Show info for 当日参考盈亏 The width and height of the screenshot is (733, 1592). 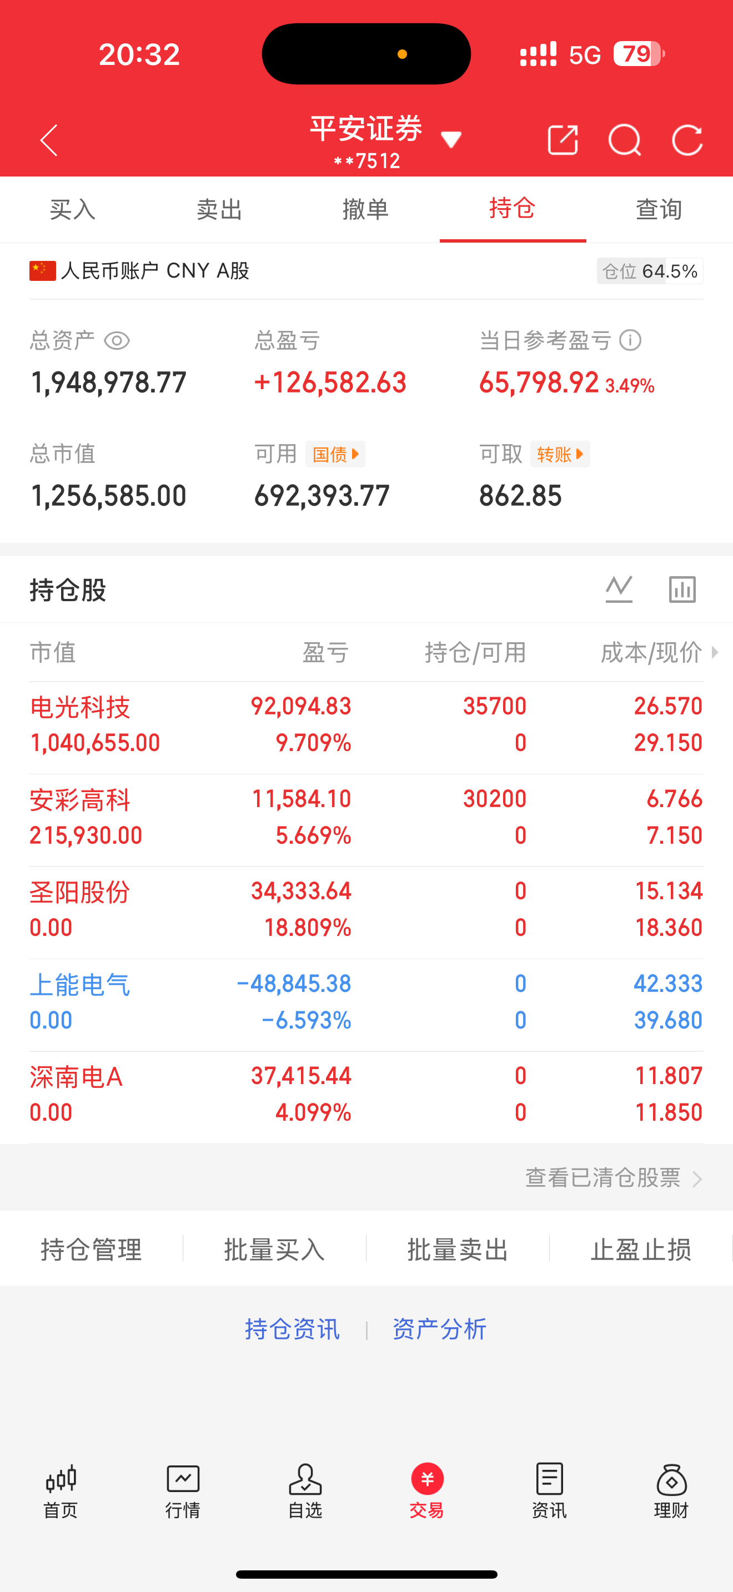[x=630, y=340]
